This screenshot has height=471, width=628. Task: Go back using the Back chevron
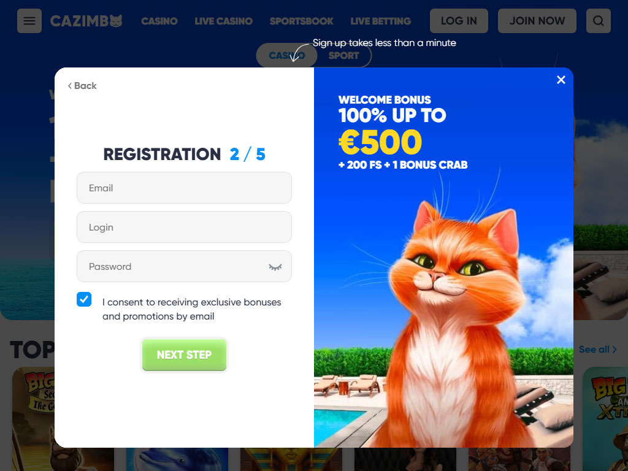click(82, 86)
